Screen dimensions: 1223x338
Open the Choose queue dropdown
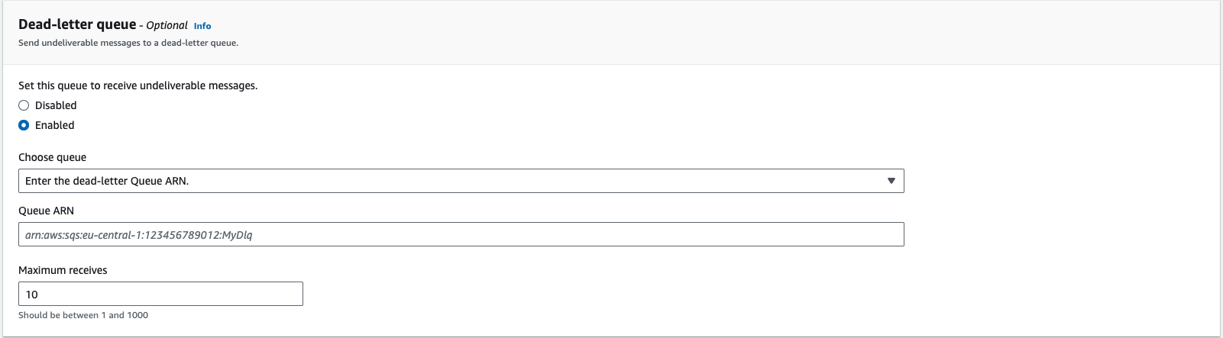(461, 181)
